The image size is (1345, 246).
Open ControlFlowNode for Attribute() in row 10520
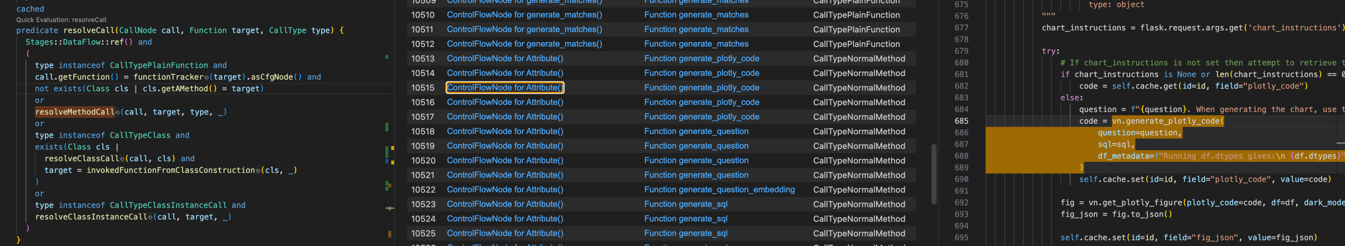(x=505, y=160)
